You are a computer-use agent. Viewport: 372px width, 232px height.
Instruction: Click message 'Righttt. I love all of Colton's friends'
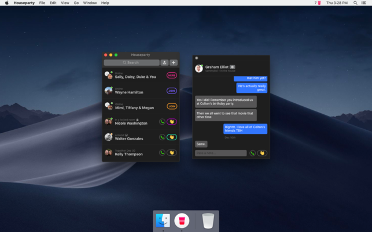[245, 129]
